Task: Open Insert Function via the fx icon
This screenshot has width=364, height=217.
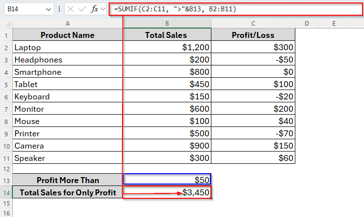Action: point(94,9)
